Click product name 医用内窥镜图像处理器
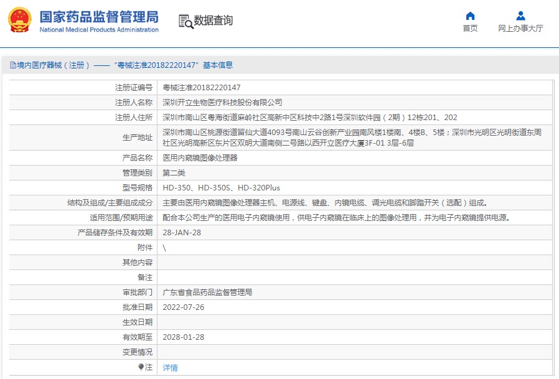The width and height of the screenshot is (559, 379). click(x=200, y=157)
